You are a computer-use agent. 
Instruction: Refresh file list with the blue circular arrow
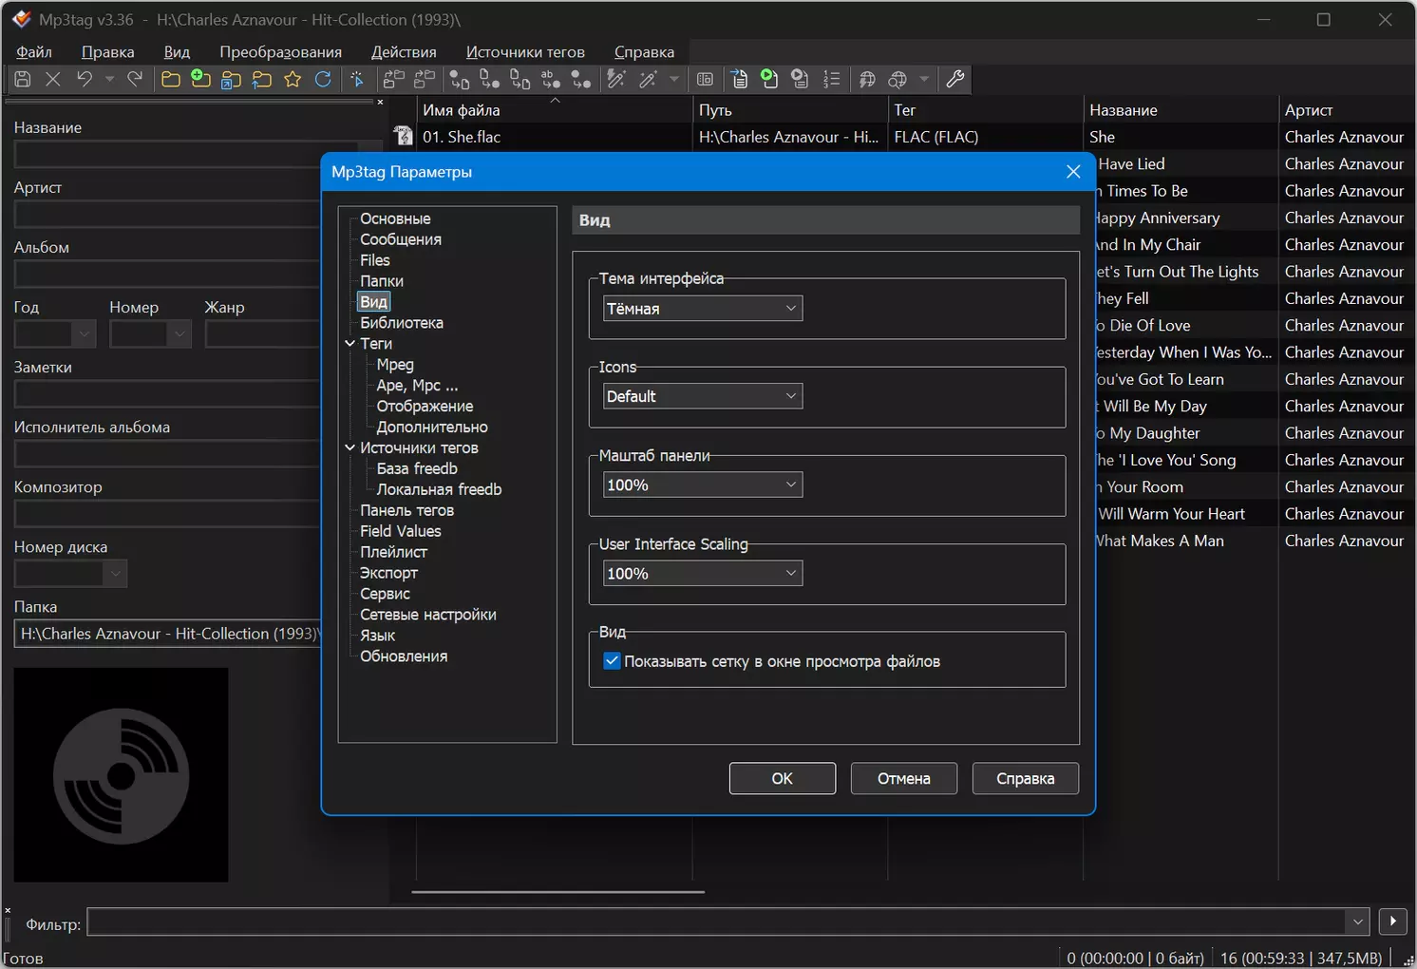323,80
